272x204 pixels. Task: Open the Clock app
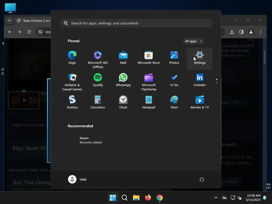pos(123,102)
